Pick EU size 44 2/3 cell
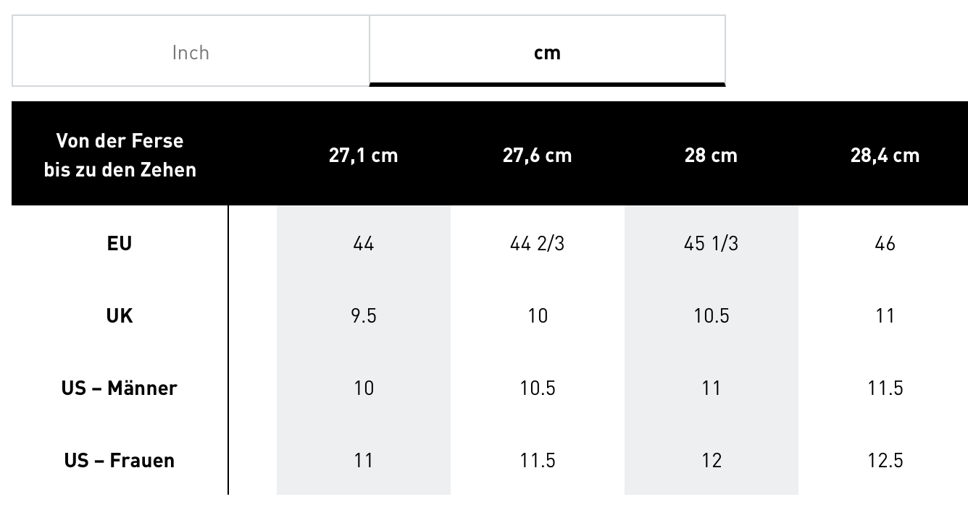The image size is (968, 515). point(537,243)
